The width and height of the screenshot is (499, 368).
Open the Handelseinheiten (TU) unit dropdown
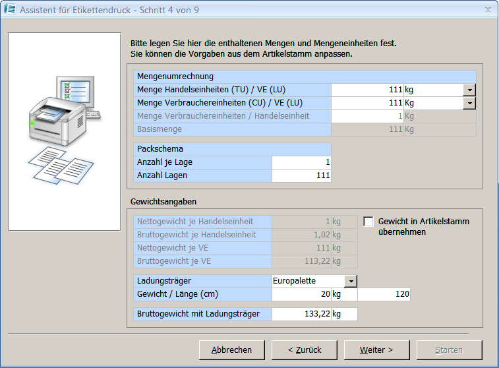pos(469,90)
